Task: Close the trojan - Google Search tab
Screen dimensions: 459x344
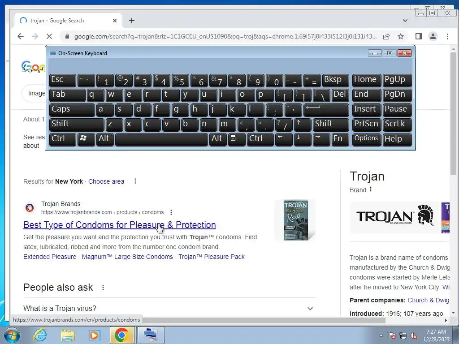Action: coord(115,21)
